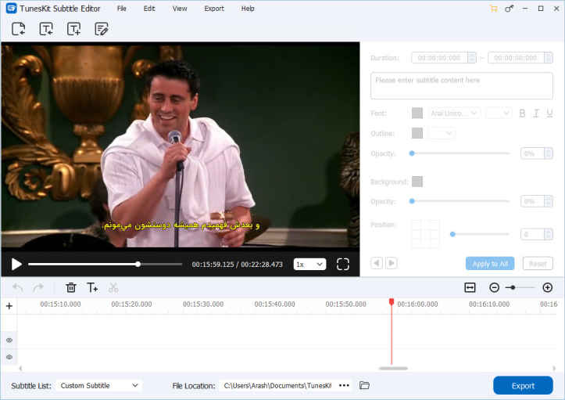Click the blue Export button
Viewport: 565px width, 400px height.
pyautogui.click(x=523, y=386)
